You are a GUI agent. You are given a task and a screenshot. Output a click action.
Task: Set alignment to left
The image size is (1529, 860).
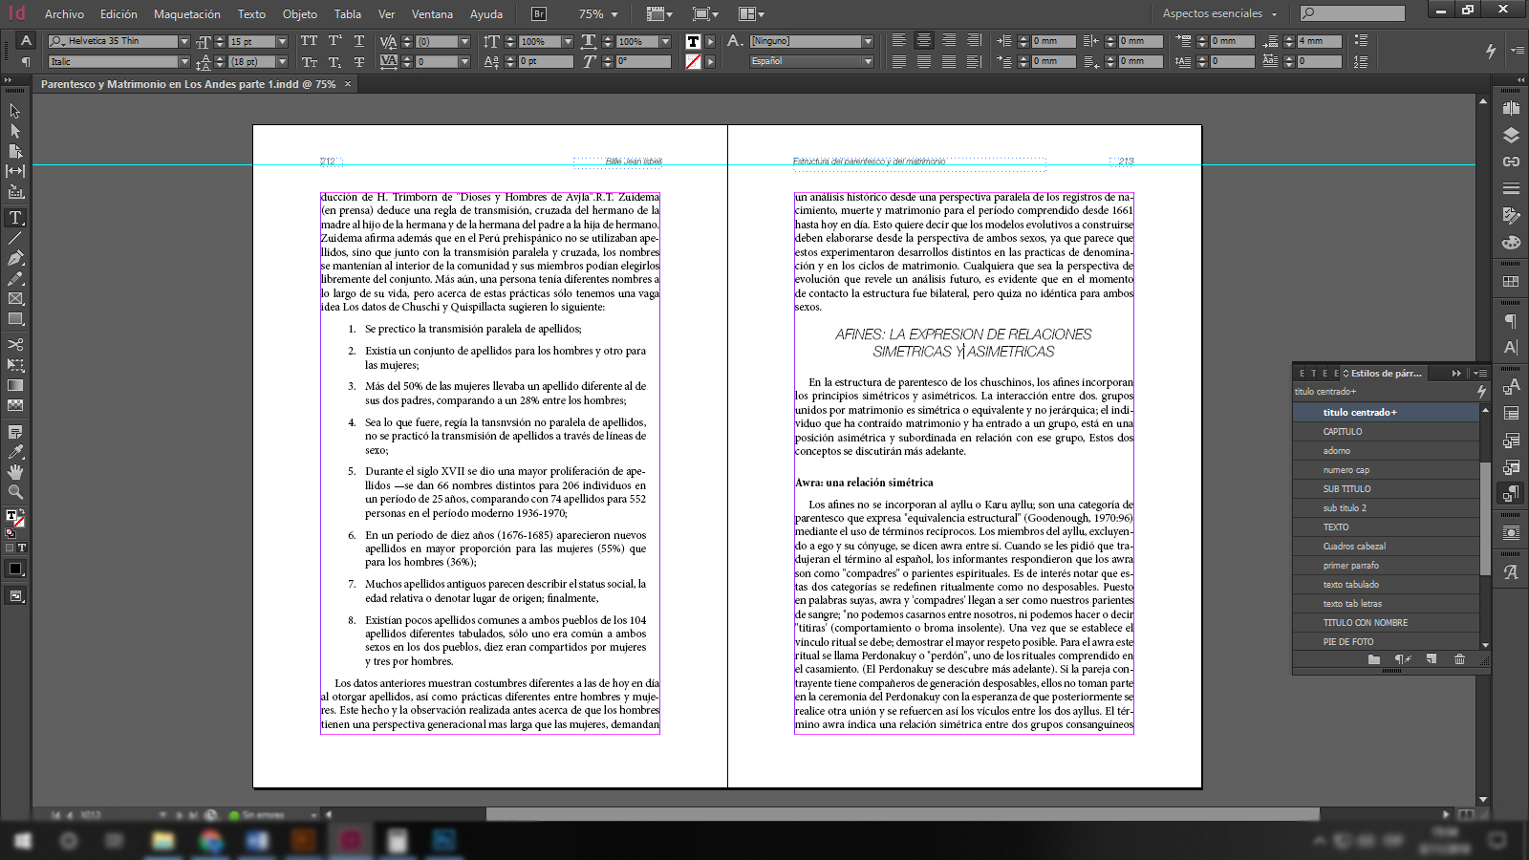(x=899, y=41)
